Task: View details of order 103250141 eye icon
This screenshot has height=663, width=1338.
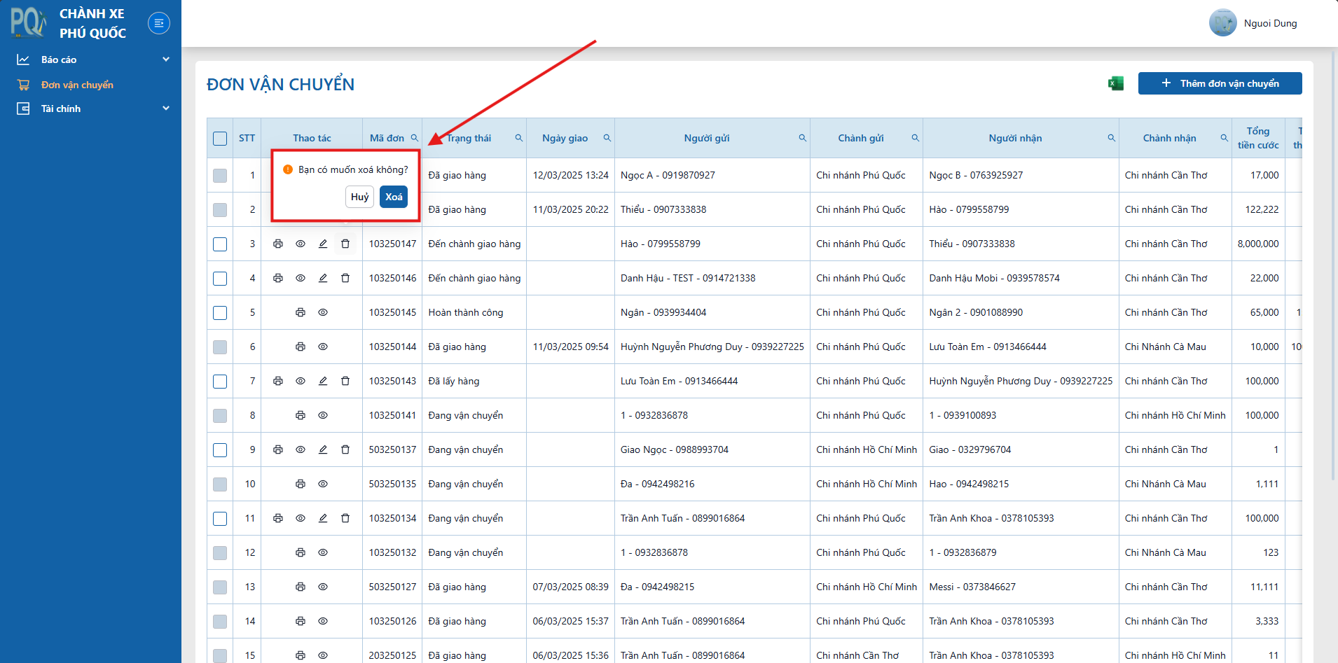Action: [323, 415]
